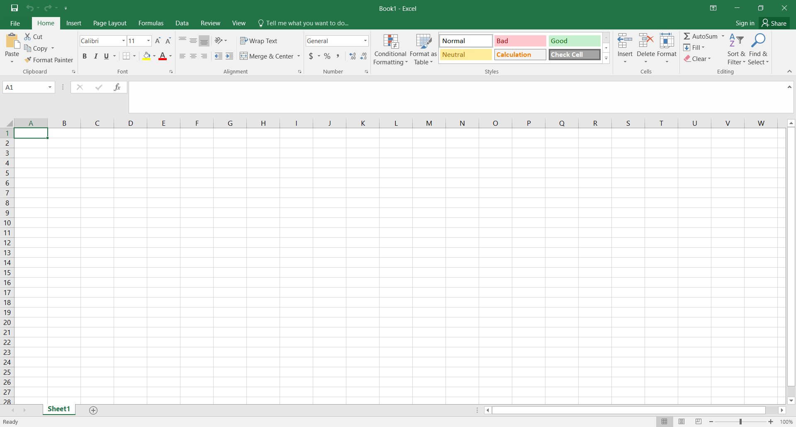This screenshot has width=796, height=427.
Task: Open the Name Box dropdown arrow
Action: (x=50, y=87)
